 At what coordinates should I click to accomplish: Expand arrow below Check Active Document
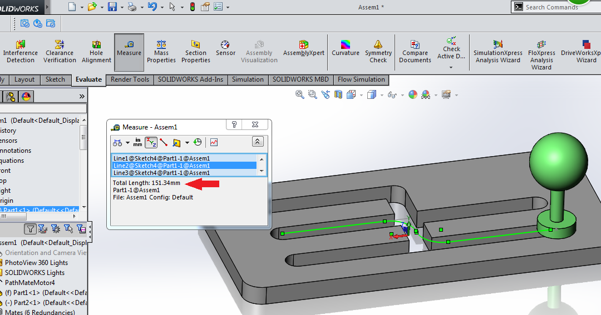tap(451, 67)
